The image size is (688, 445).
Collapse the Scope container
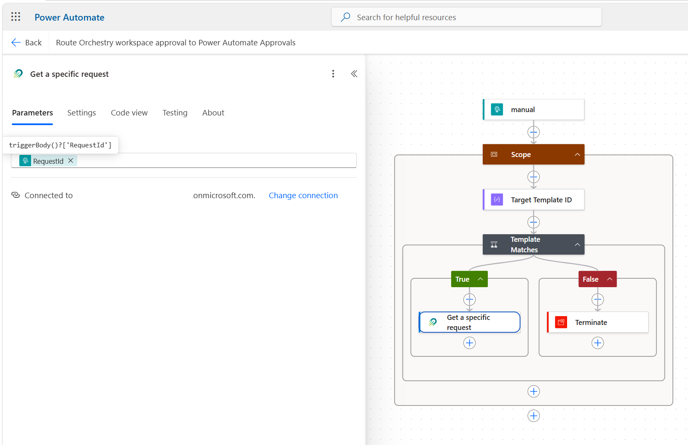coord(578,154)
